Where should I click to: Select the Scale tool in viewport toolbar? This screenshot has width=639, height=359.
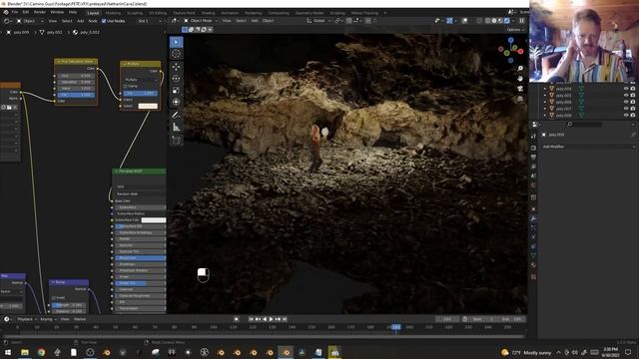[x=176, y=90]
